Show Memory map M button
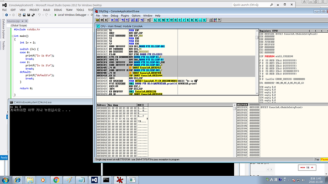Screen dimensions: 328x184 pyautogui.click(x=164, y=20)
